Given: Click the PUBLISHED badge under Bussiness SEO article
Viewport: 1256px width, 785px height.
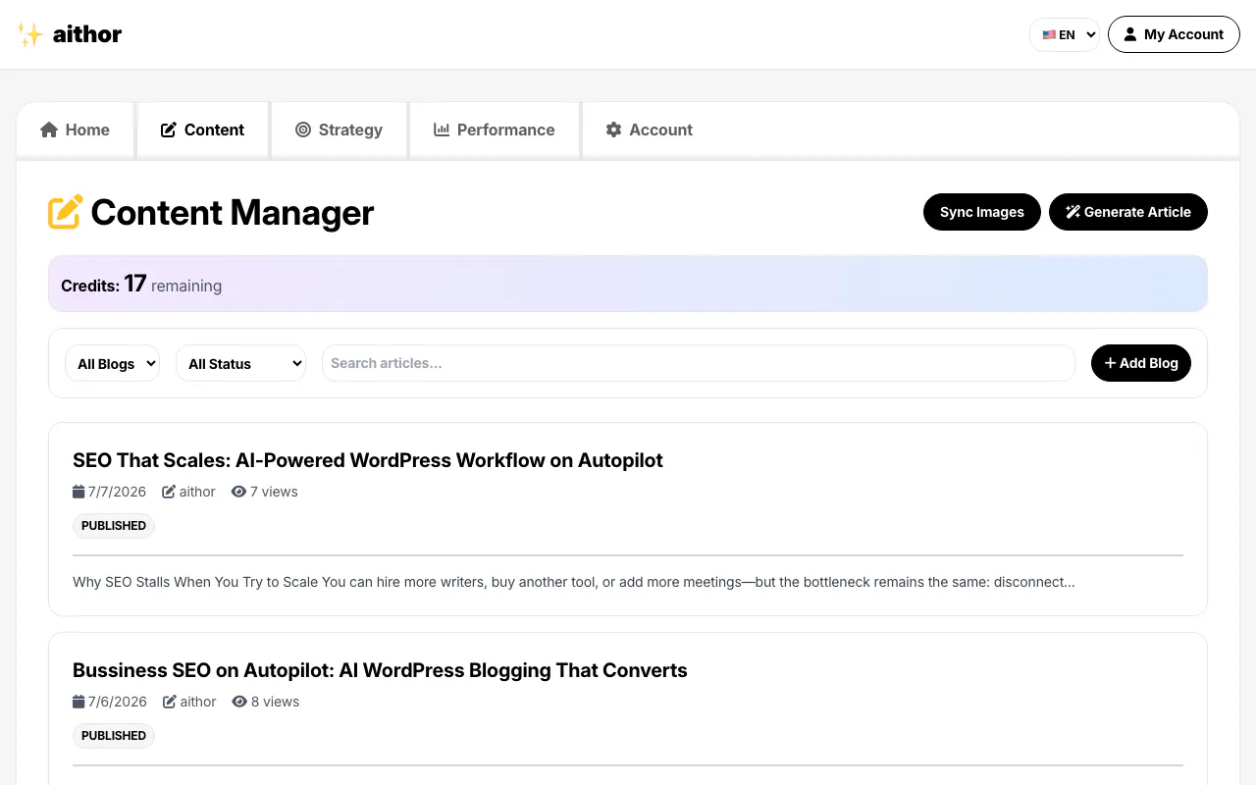Looking at the screenshot, I should point(114,736).
